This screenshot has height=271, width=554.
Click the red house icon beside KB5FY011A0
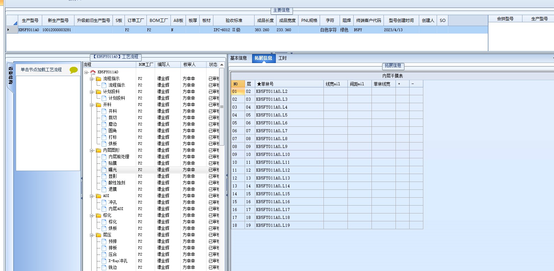(93, 72)
